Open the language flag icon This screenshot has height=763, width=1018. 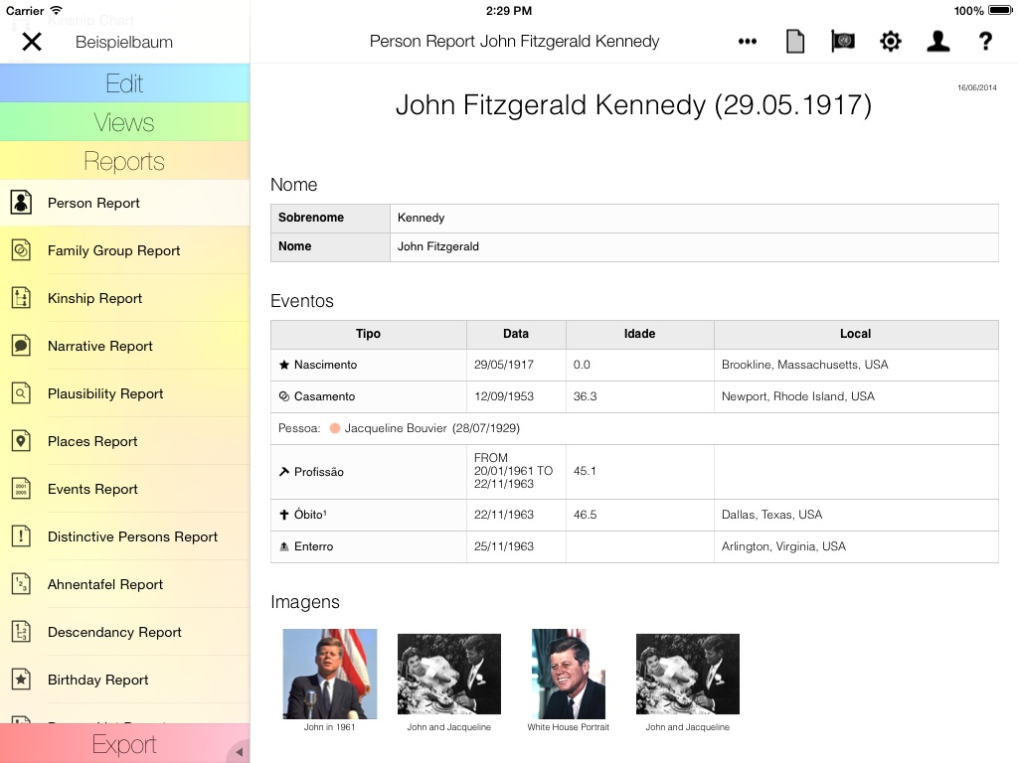click(843, 42)
